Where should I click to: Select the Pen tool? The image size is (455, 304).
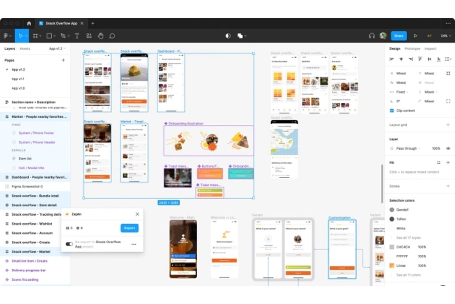(x=63, y=36)
